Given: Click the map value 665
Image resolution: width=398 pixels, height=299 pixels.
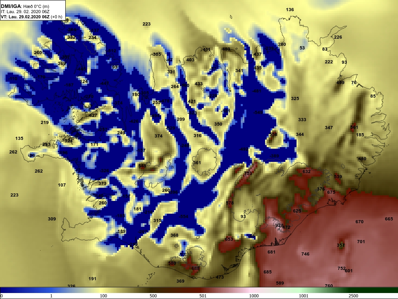Looking at the screenshot, I should 389,219.
